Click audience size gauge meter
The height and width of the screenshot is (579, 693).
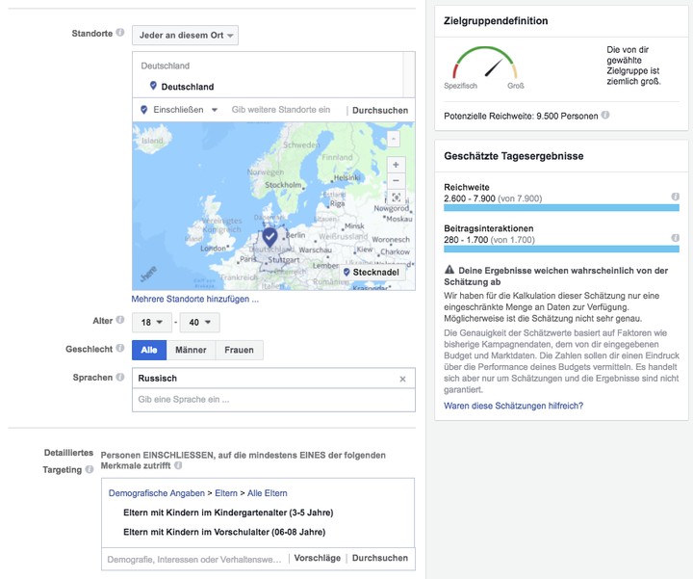484,64
